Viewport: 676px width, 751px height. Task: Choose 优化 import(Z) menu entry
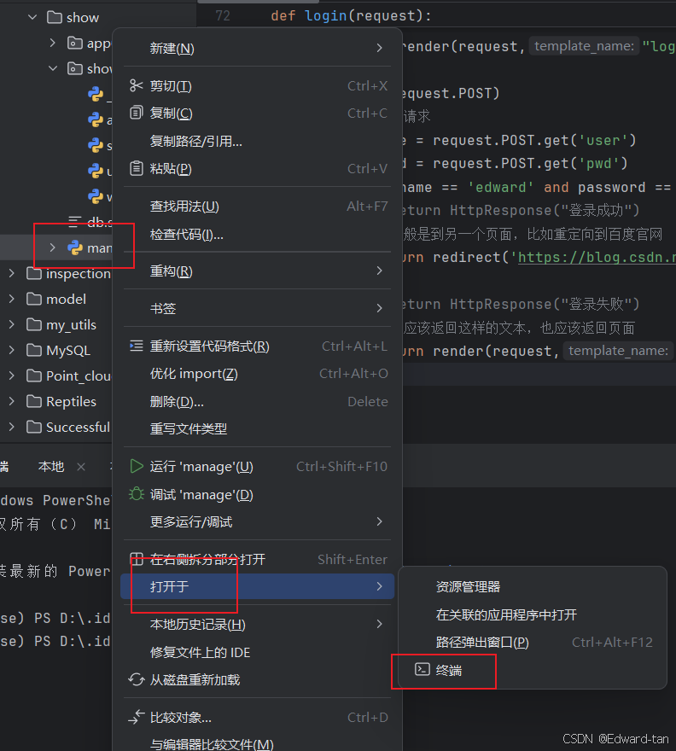click(x=257, y=374)
